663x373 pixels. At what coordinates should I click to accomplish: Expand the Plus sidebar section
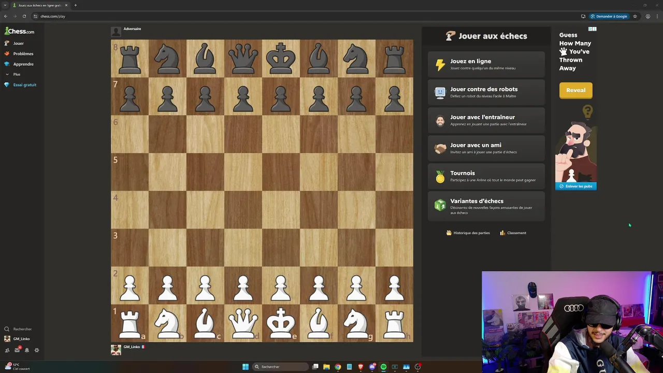tap(13, 75)
